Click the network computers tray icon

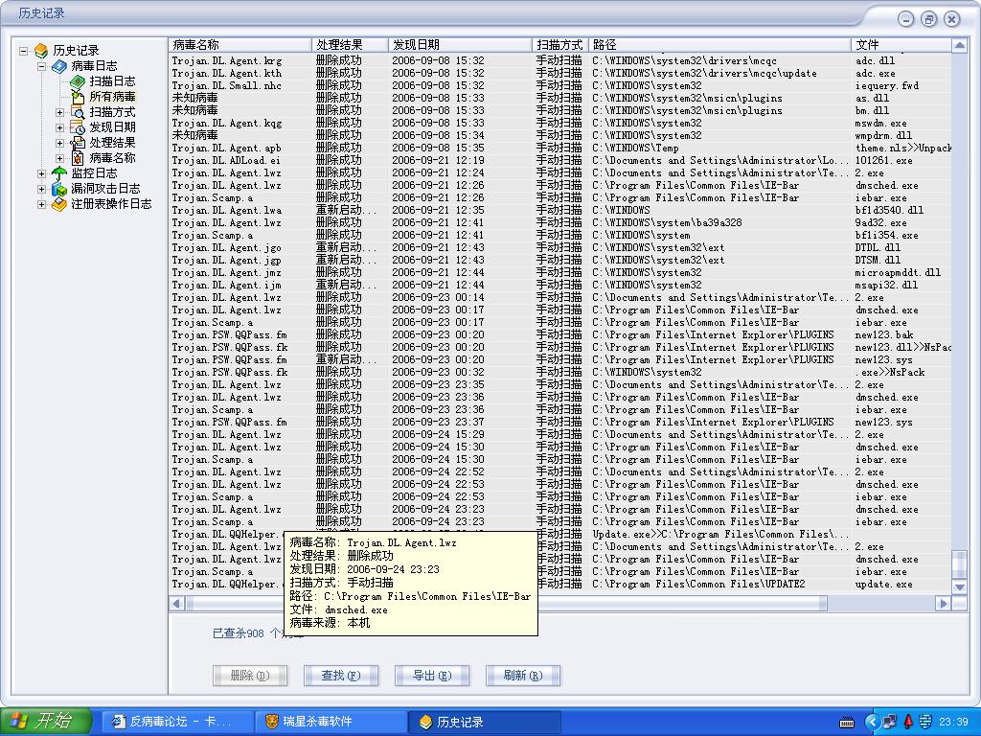890,722
